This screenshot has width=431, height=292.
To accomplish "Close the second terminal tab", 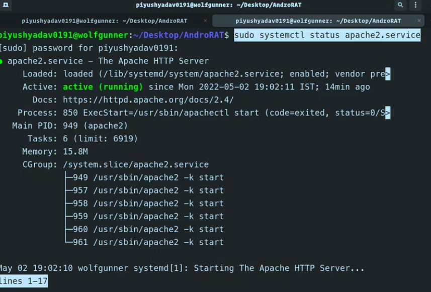I will (419, 21).
